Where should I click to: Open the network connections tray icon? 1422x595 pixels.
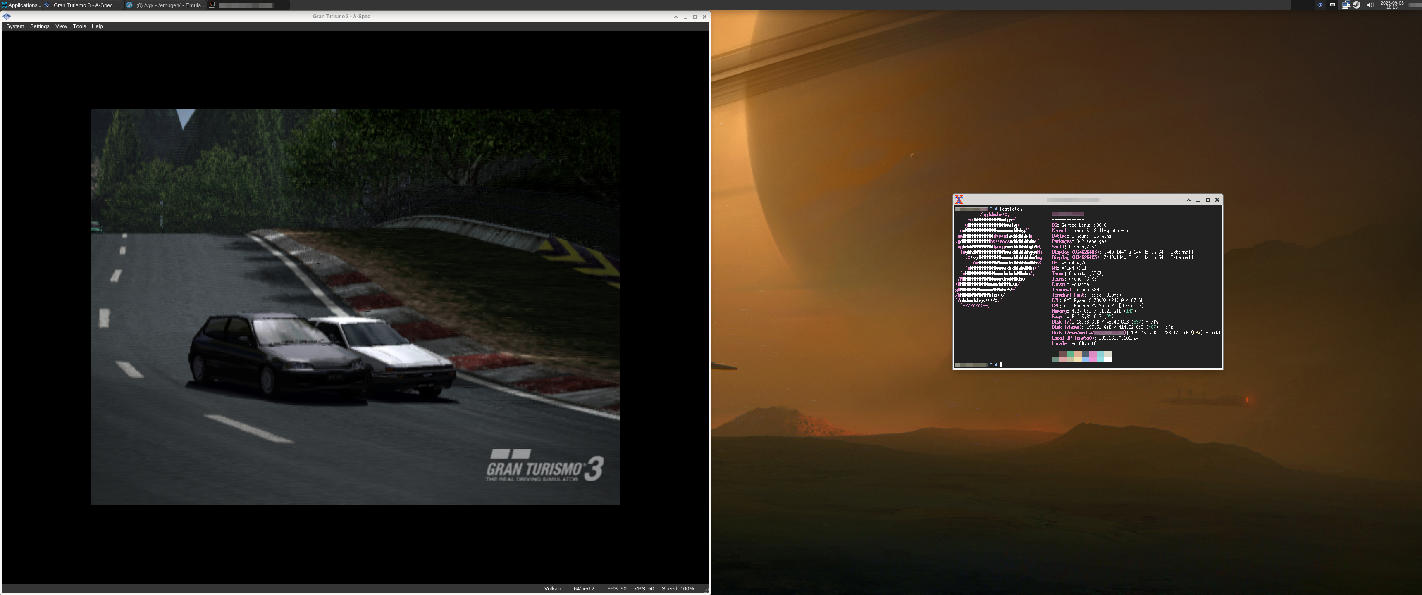tap(1346, 5)
